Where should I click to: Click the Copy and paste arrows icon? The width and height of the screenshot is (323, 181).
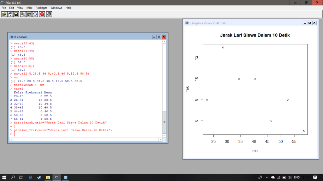pos(35,14)
